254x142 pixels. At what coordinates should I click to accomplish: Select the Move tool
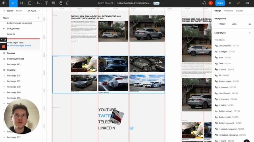[x=12, y=3]
